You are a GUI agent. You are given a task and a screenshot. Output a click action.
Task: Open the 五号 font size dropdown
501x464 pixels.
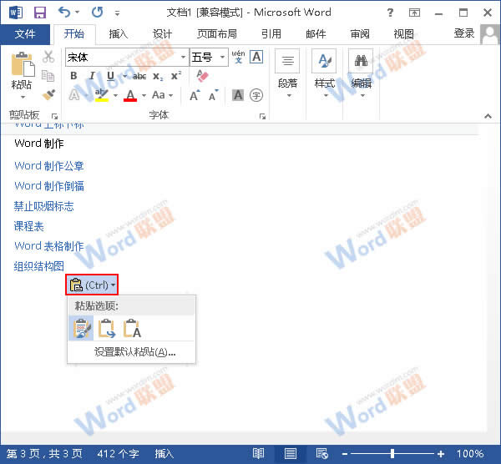222,57
